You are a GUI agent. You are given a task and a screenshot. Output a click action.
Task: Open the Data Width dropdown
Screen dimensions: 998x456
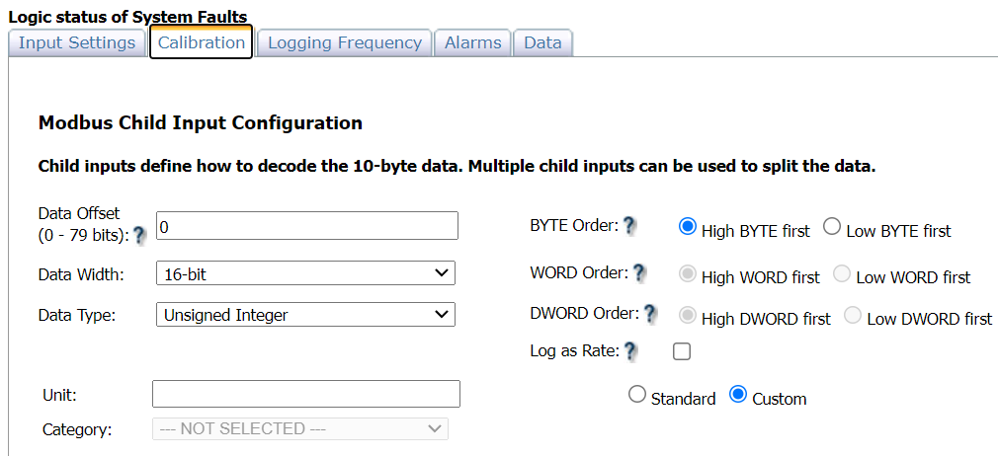point(305,273)
